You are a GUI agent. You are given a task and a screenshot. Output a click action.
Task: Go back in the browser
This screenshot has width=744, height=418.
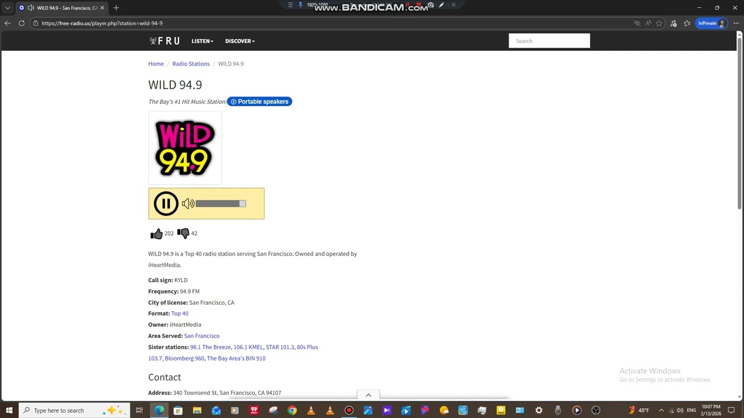pyautogui.click(x=8, y=23)
